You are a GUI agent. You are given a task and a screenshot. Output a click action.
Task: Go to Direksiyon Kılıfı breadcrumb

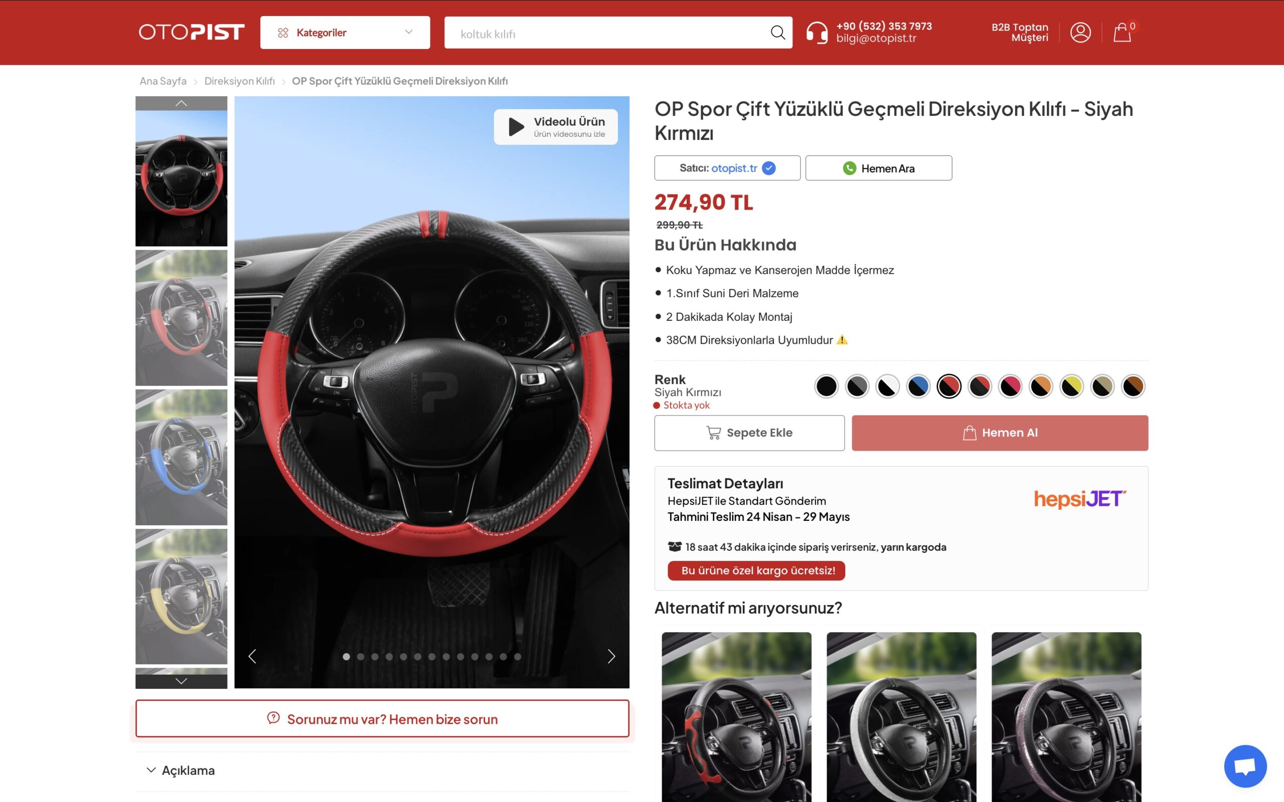239,81
